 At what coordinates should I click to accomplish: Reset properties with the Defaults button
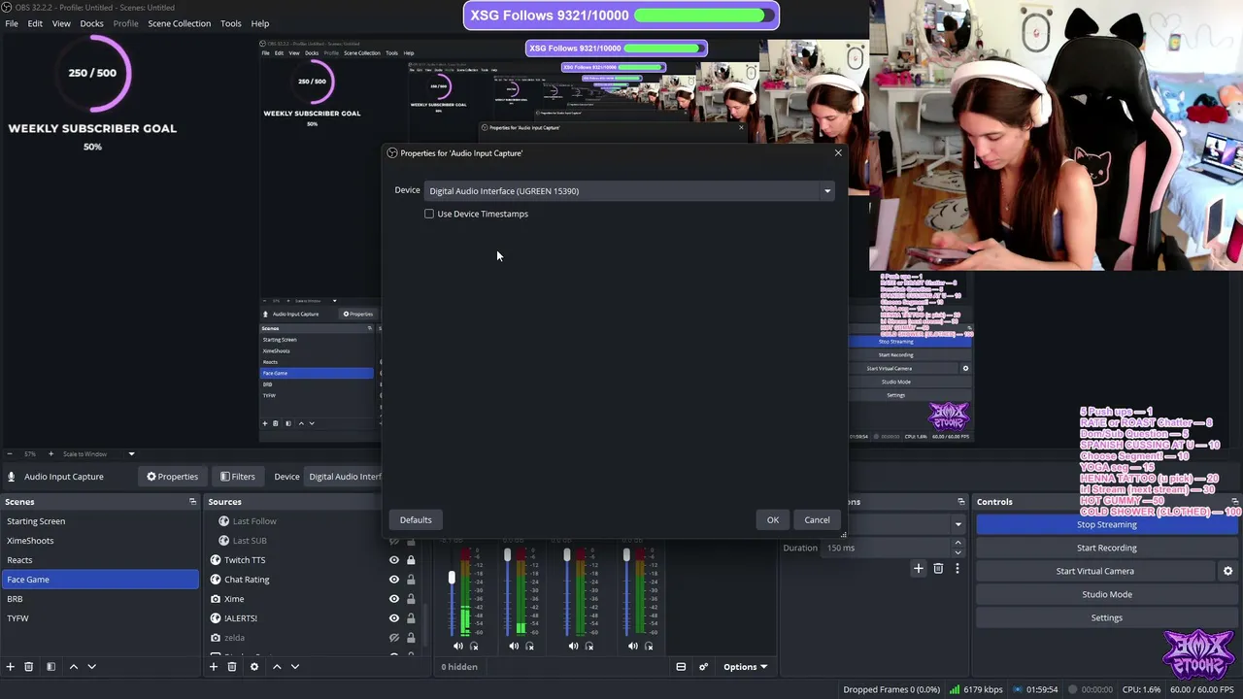pyautogui.click(x=416, y=520)
